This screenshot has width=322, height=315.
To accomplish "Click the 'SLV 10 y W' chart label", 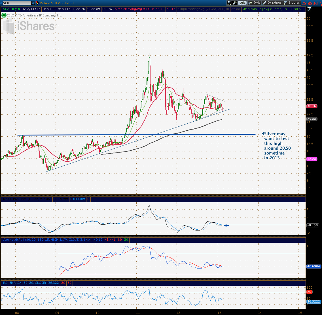I will pyautogui.click(x=12, y=9).
